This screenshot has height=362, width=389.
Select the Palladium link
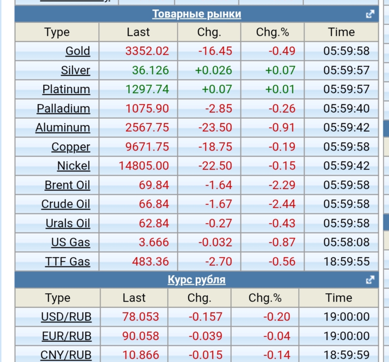(x=63, y=109)
